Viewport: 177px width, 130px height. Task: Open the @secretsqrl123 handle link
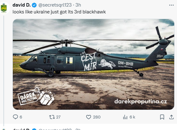[x=55, y=5]
